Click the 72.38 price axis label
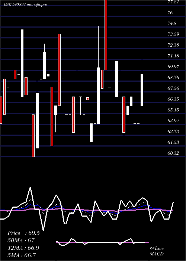 pyautogui.click(x=173, y=45)
